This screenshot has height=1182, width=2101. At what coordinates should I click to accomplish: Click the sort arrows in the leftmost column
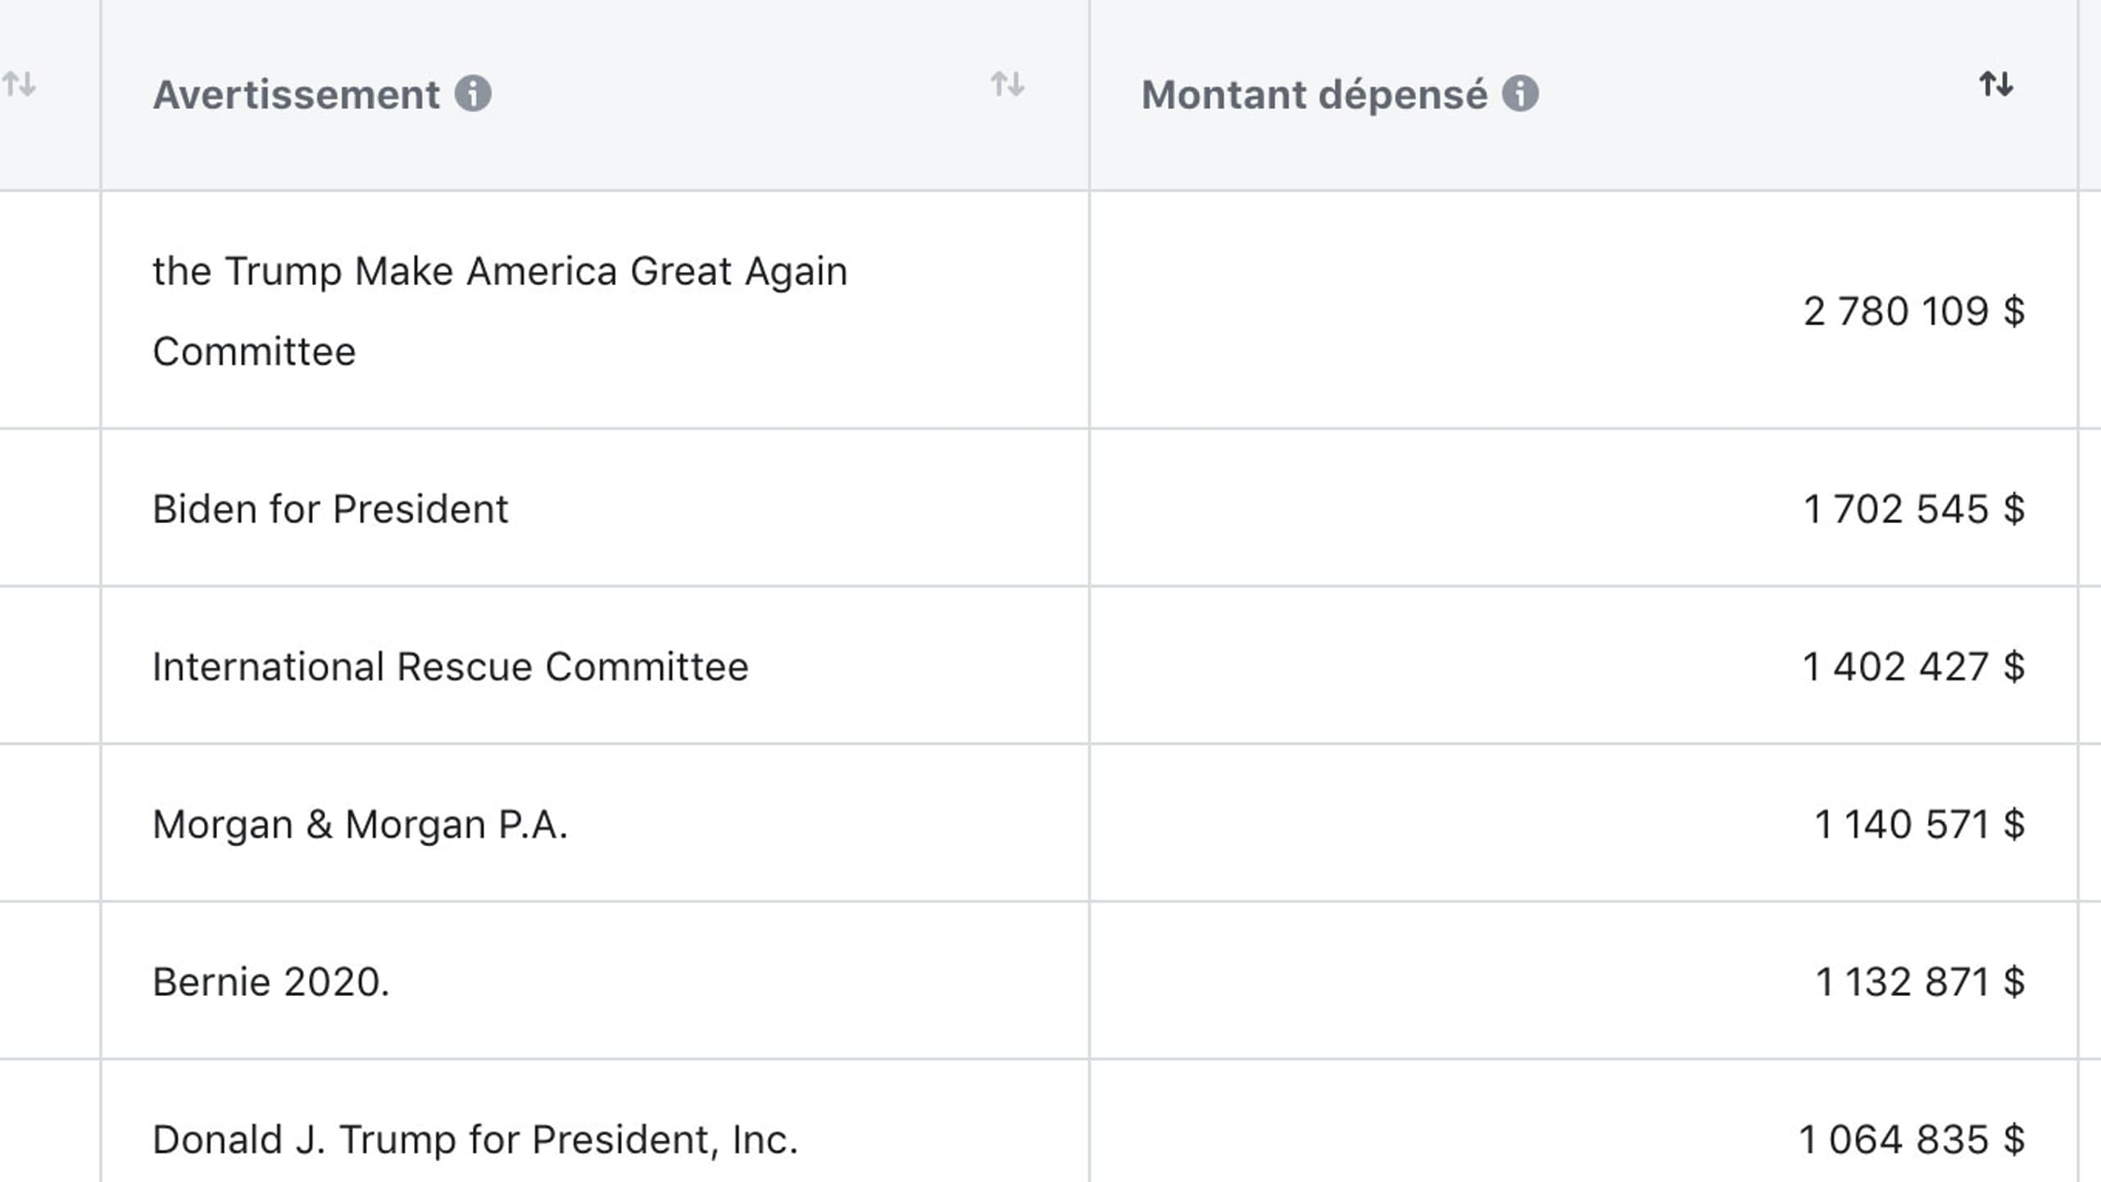point(19,84)
